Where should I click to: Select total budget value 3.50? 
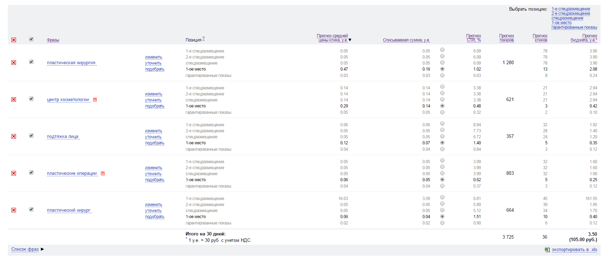click(592, 234)
